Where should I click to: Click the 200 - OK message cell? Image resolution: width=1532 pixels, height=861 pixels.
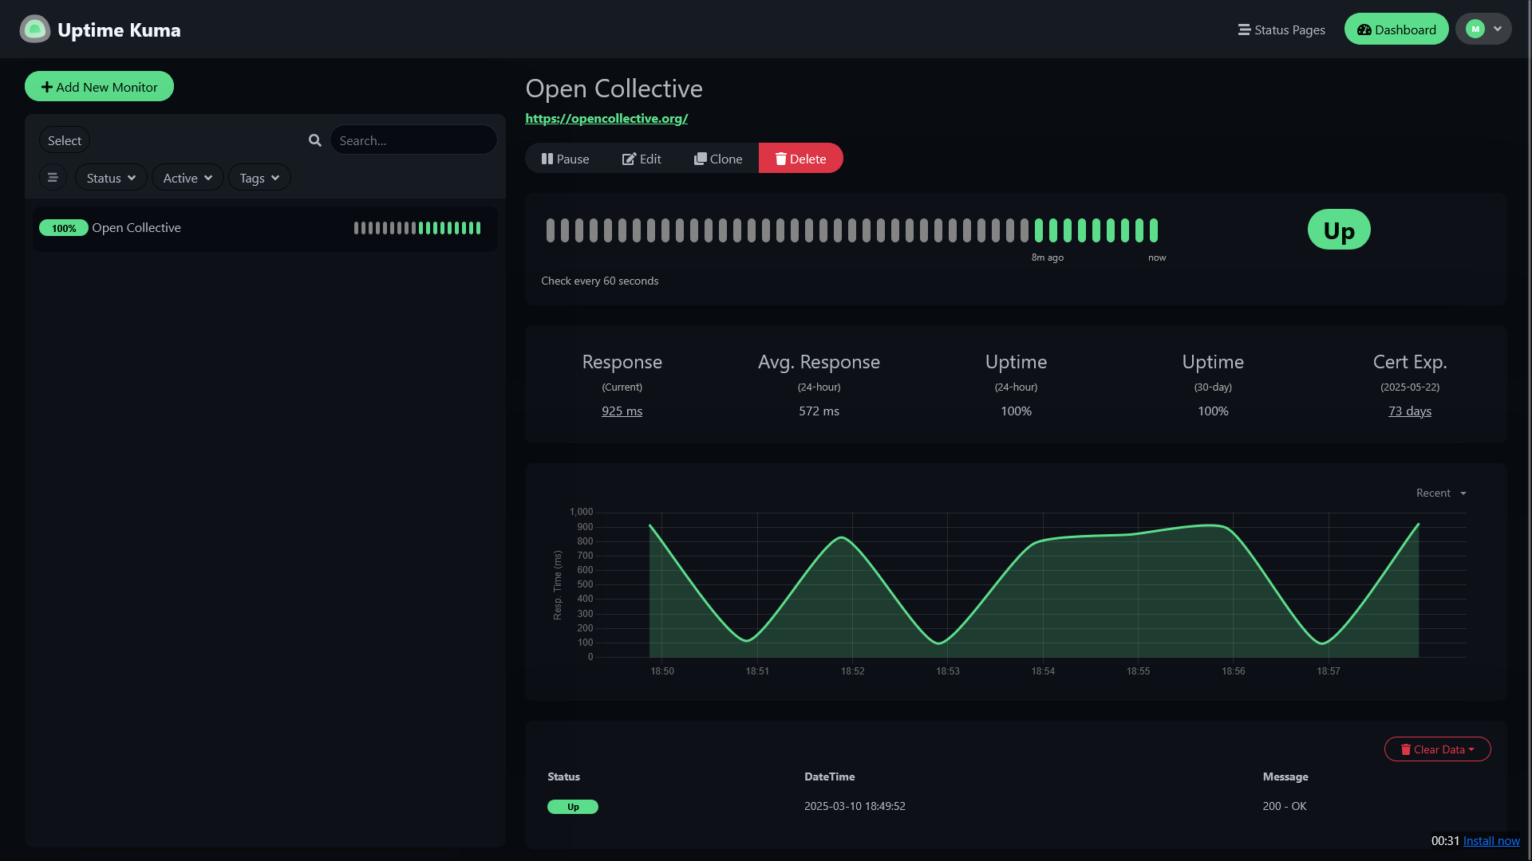(x=1285, y=807)
